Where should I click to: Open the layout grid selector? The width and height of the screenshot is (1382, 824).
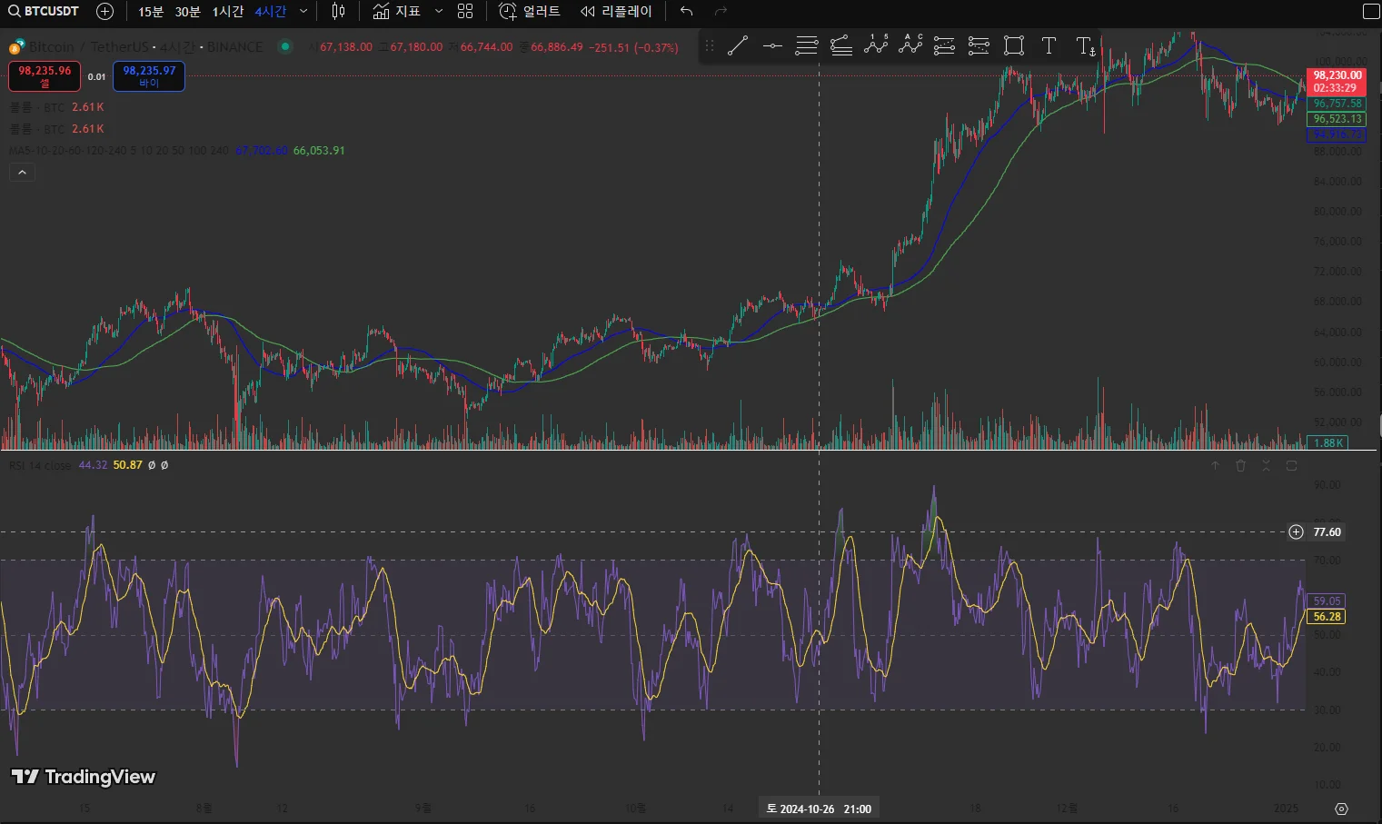(465, 11)
